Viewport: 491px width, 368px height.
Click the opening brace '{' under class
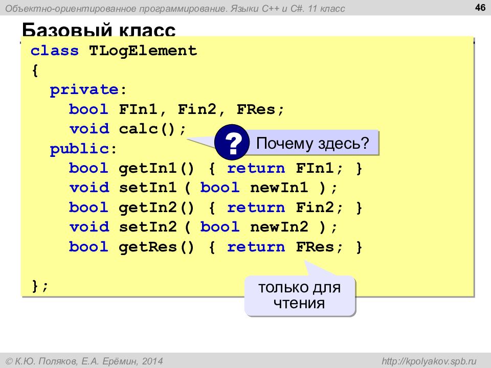[35, 71]
